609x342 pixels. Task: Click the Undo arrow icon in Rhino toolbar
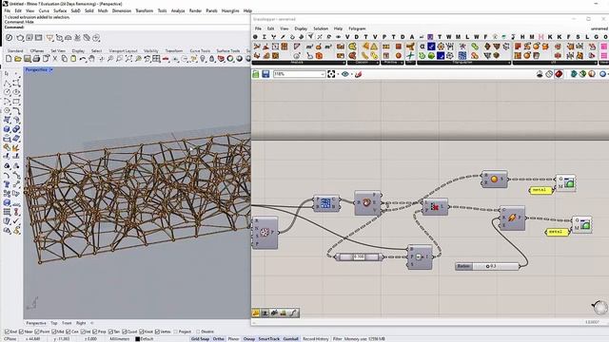point(83,59)
